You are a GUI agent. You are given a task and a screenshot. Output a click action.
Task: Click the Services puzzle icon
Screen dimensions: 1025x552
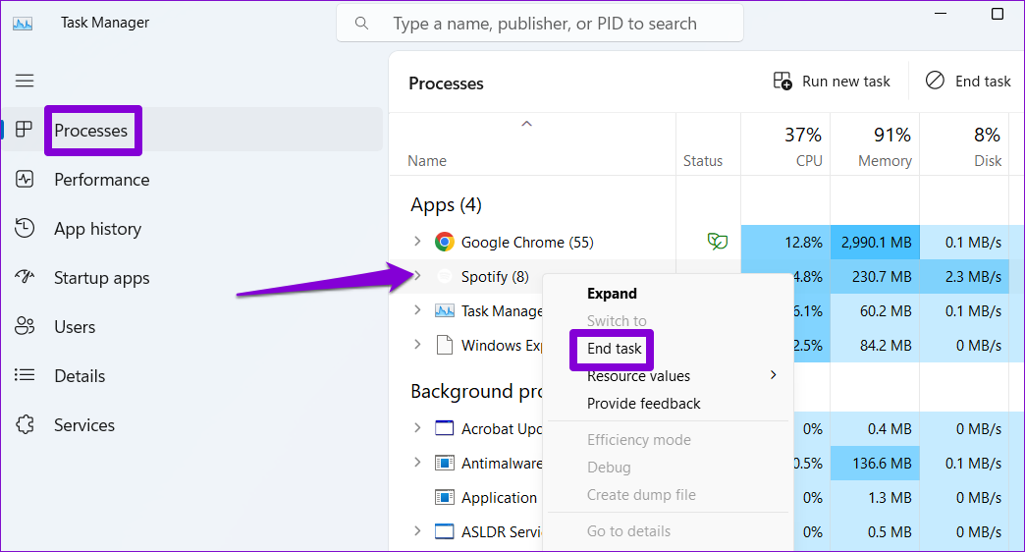tap(25, 424)
